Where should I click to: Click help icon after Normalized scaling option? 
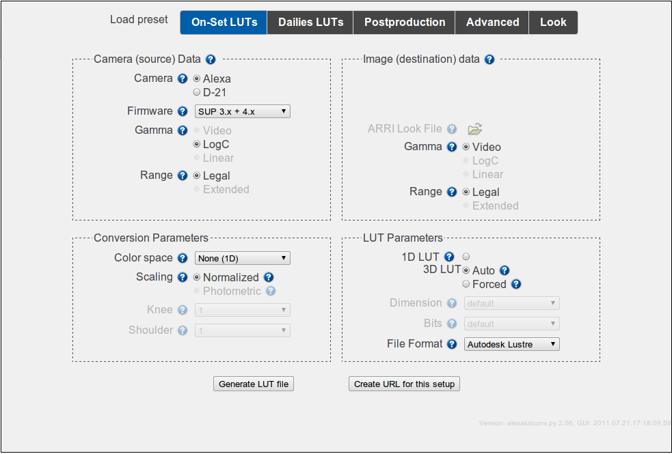tap(269, 277)
